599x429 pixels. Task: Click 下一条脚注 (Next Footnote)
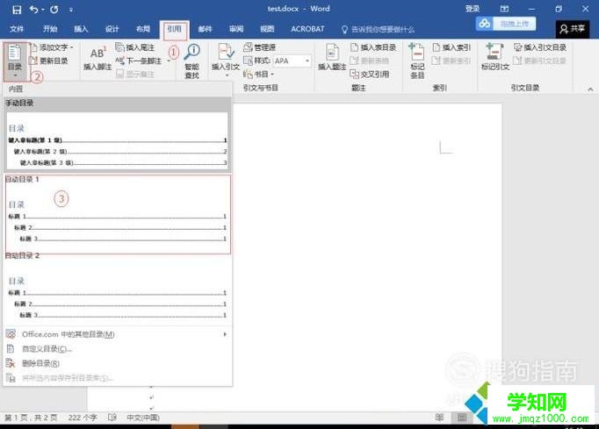(140, 61)
